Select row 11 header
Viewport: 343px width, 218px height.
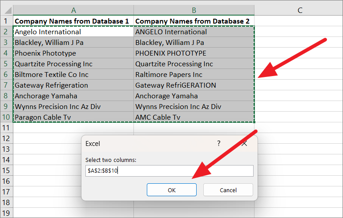point(6,128)
